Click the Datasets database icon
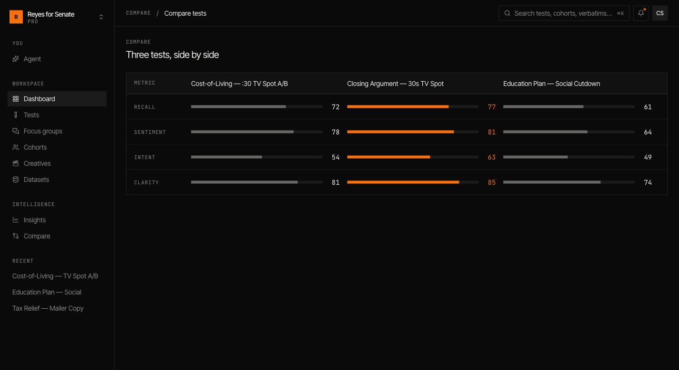 (x=16, y=180)
